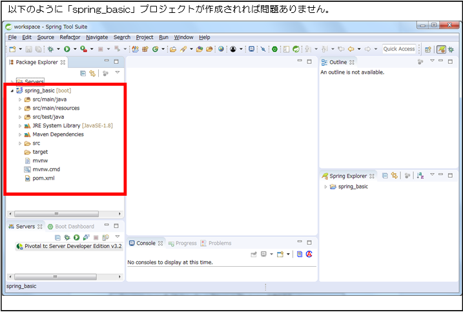
Task: Start the server in the Servers panel
Action: click(x=76, y=238)
